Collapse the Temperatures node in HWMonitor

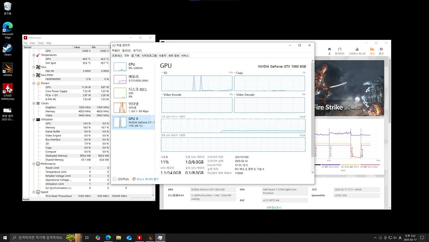[x=34, y=55]
